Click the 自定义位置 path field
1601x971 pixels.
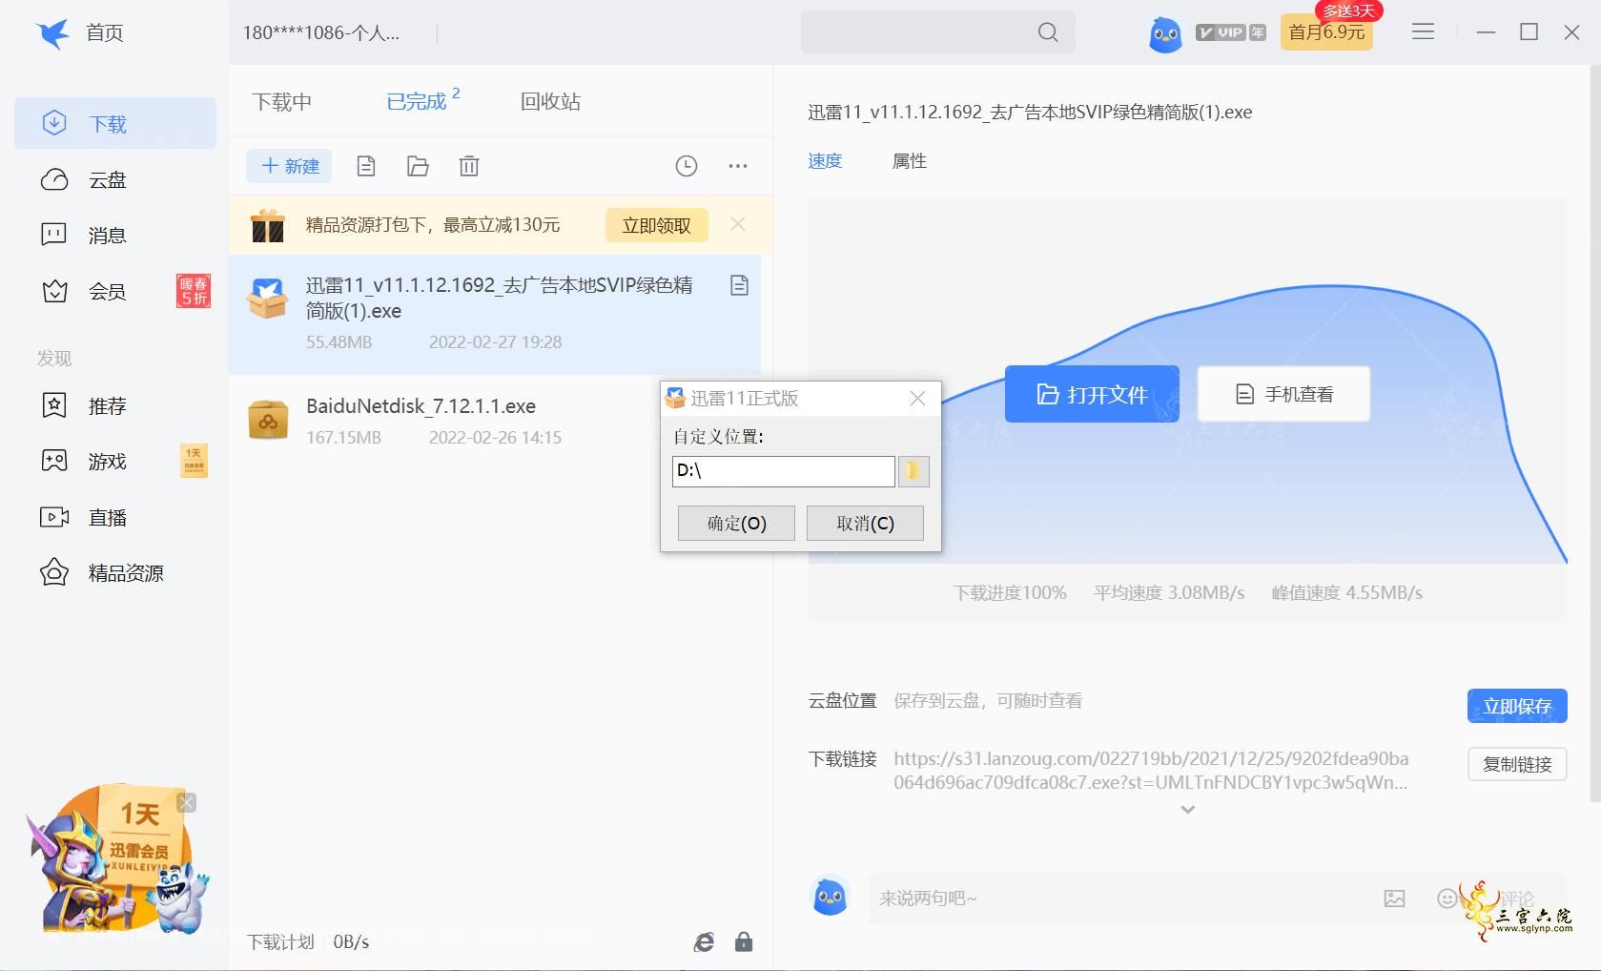(783, 471)
